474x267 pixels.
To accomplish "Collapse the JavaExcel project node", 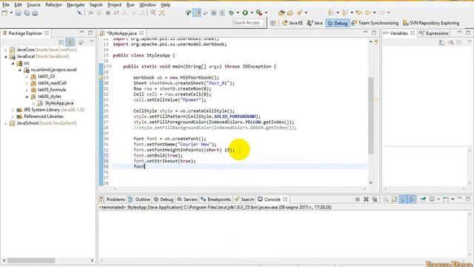I will pyautogui.click(x=5, y=56).
